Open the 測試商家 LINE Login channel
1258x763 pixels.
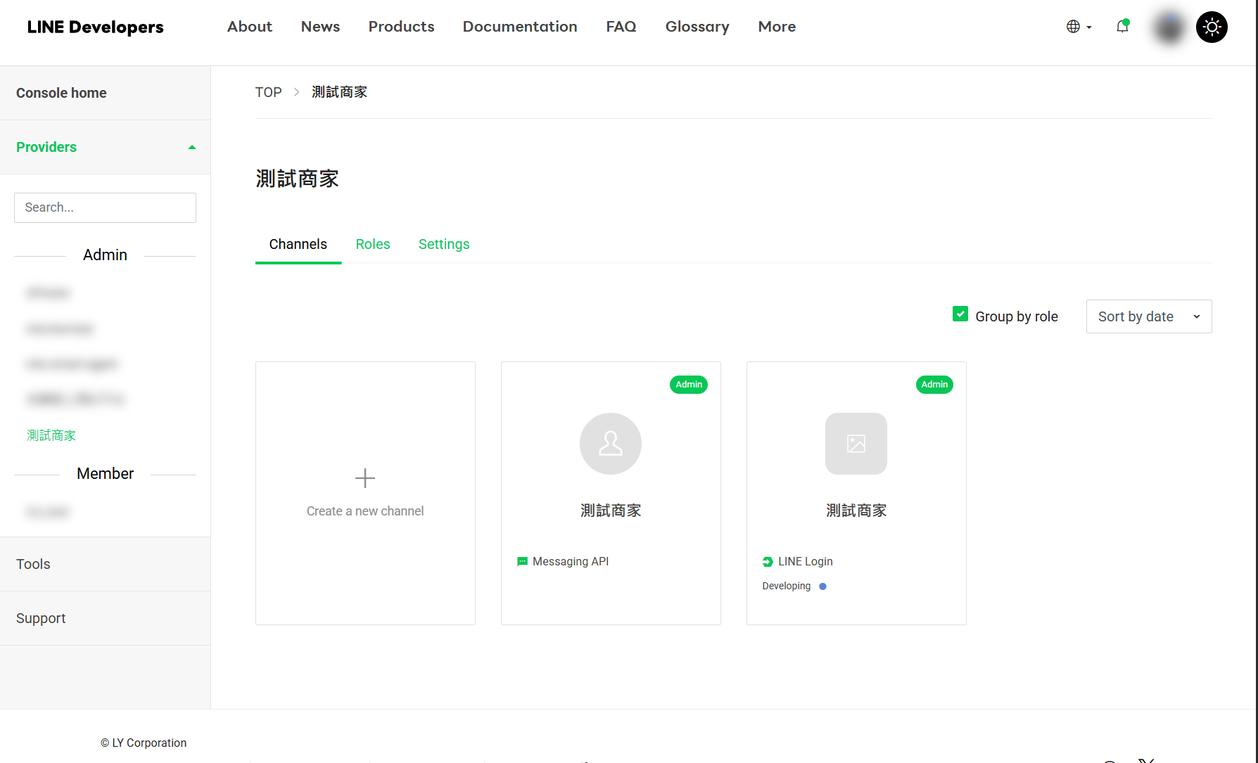856,493
